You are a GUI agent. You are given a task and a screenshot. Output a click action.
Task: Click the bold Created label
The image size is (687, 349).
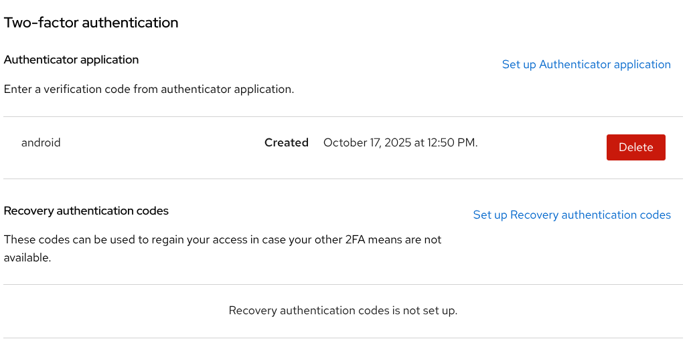[286, 142]
